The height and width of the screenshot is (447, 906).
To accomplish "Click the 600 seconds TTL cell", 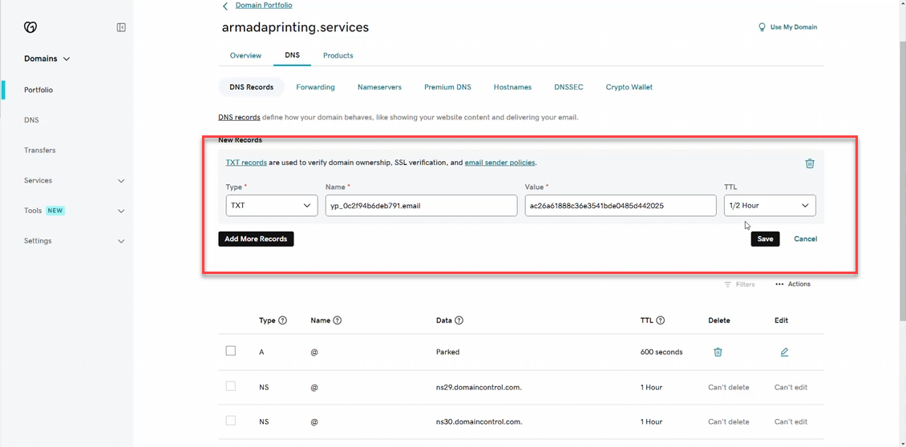I will tap(661, 352).
